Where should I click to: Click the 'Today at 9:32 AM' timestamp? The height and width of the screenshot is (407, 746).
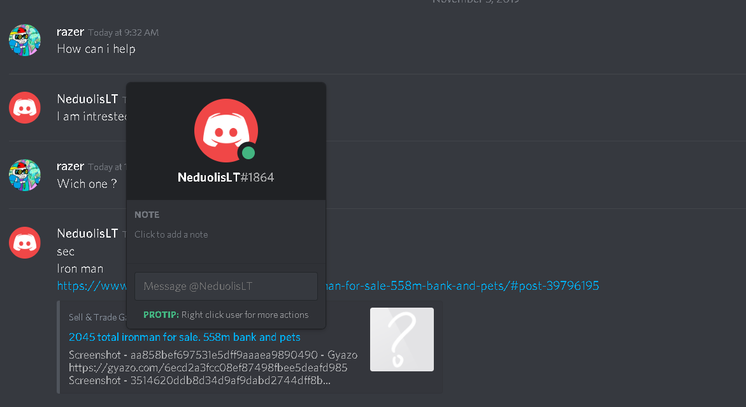pos(123,33)
